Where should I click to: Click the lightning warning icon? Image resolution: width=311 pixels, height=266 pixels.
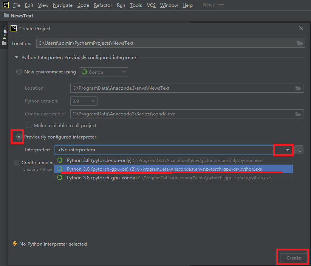pyautogui.click(x=15, y=244)
